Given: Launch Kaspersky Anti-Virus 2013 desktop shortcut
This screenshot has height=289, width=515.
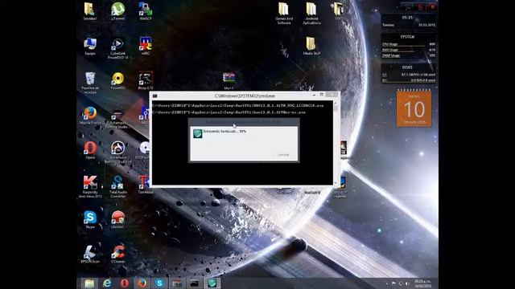Looking at the screenshot, I should [90, 187].
